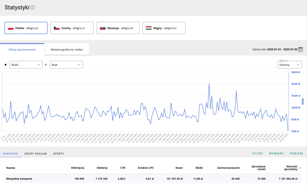Open the Grupy reklam tab
The image size is (307, 186).
(x=35, y=154)
